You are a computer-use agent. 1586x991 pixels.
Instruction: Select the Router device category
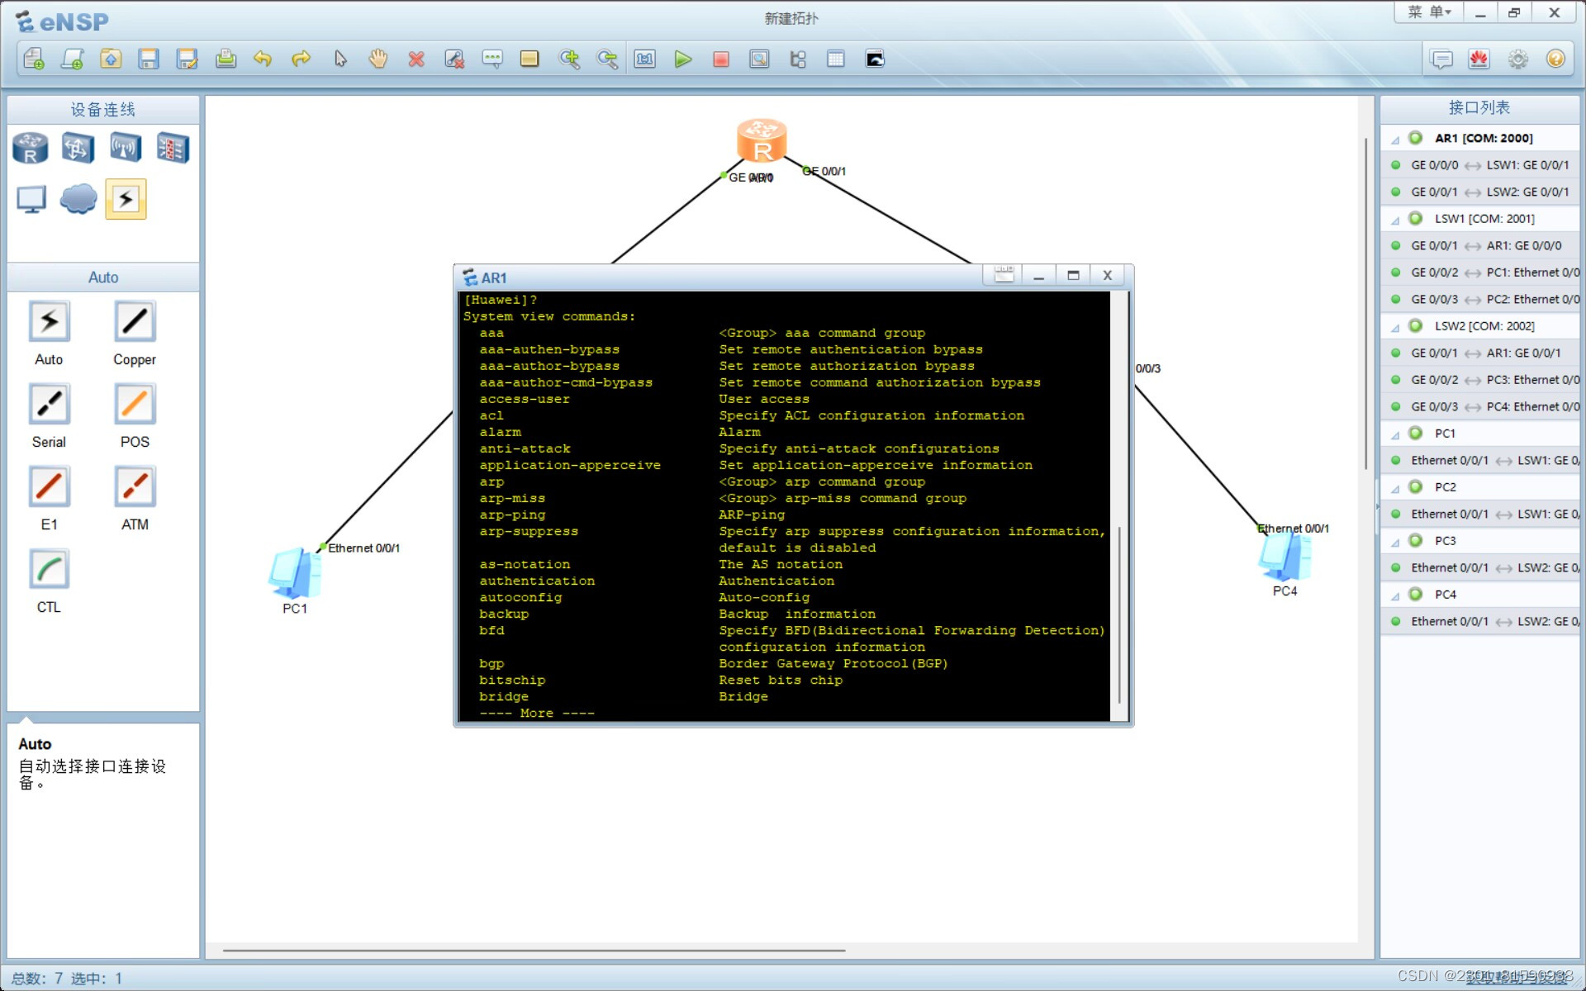(31, 148)
